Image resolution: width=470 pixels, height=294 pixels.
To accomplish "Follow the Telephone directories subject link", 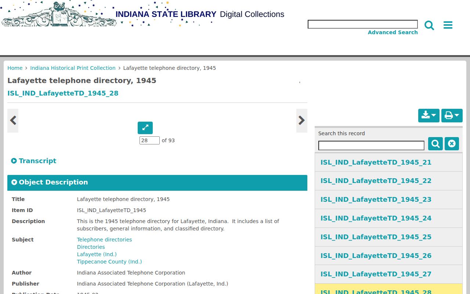I will (104, 240).
